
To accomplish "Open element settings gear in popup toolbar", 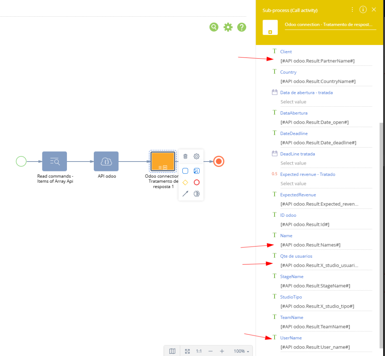I will click(196, 156).
